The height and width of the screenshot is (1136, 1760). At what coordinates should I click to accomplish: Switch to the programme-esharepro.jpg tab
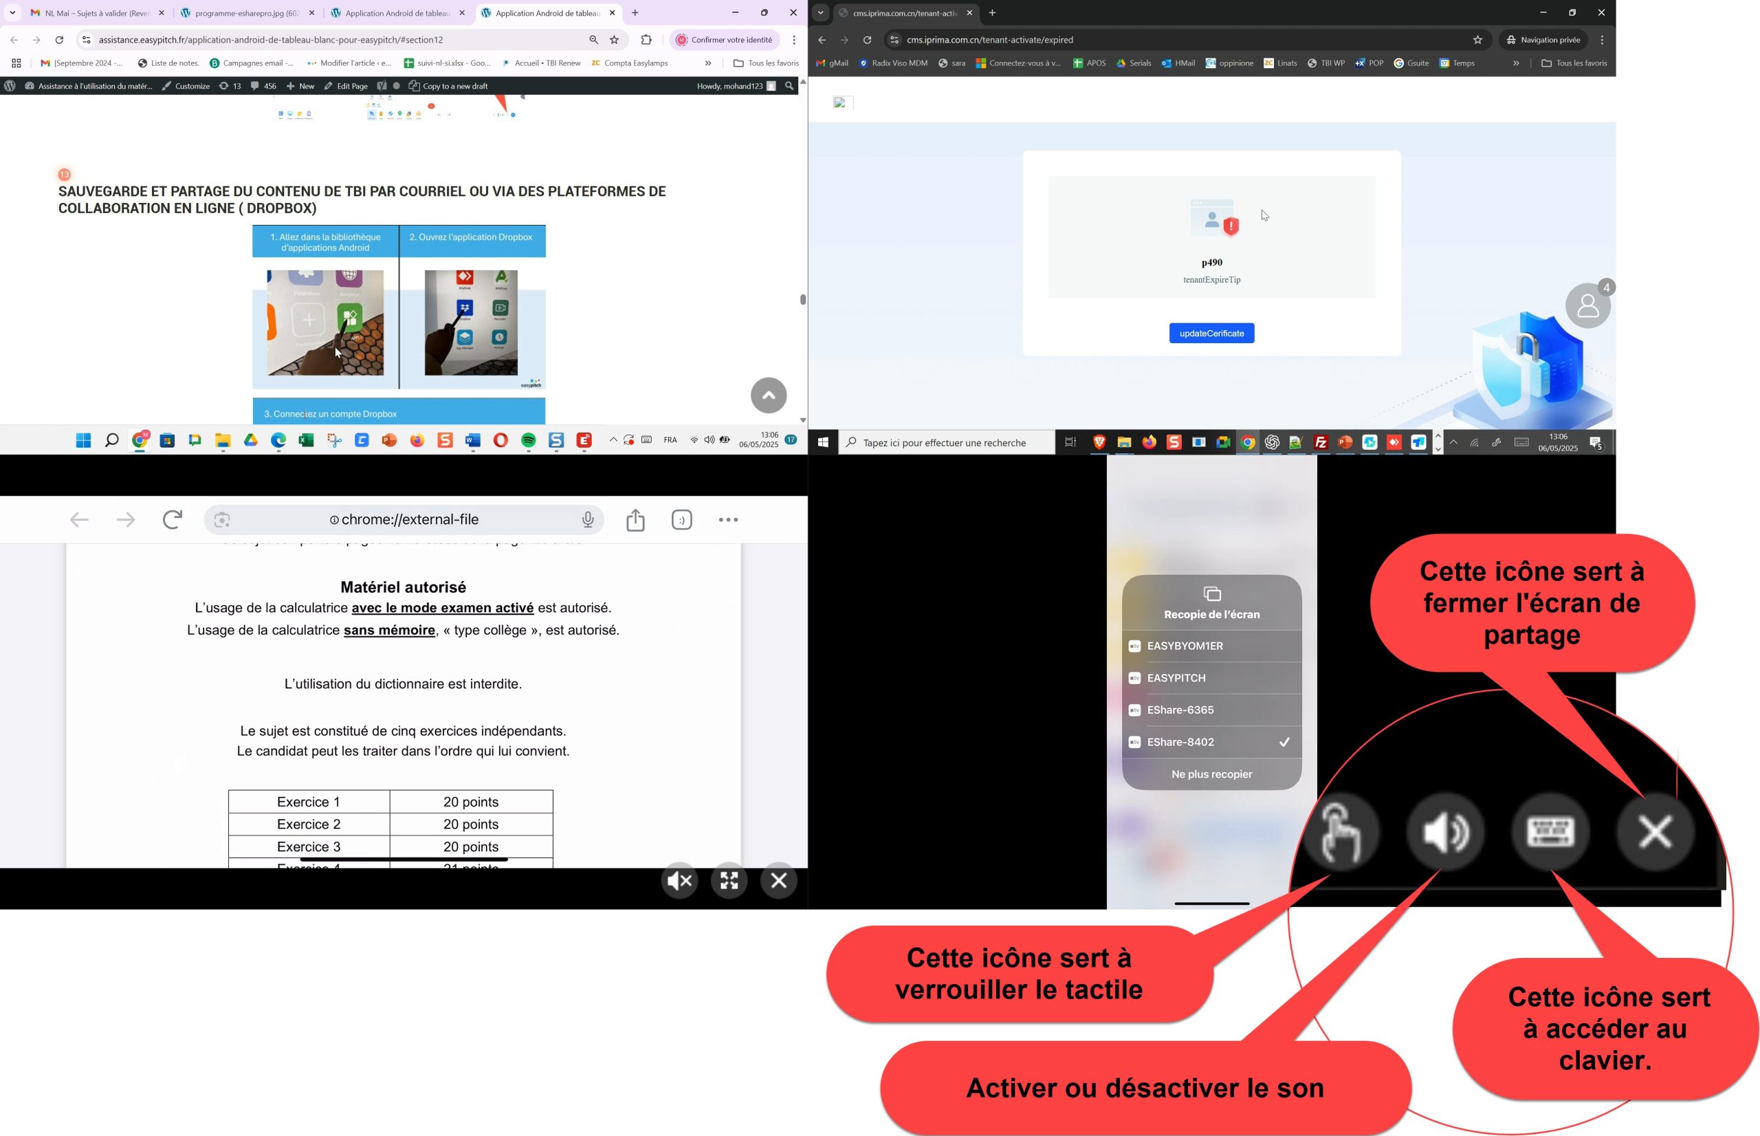click(247, 12)
